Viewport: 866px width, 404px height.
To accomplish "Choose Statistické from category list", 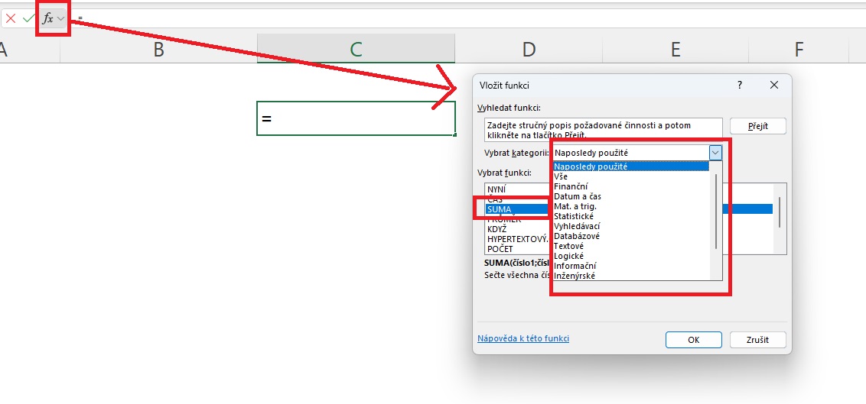I will [x=574, y=216].
